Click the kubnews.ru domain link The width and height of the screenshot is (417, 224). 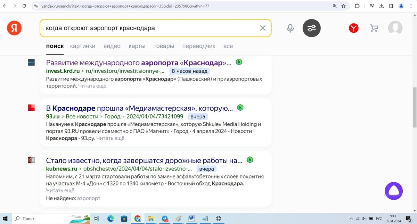click(62, 169)
